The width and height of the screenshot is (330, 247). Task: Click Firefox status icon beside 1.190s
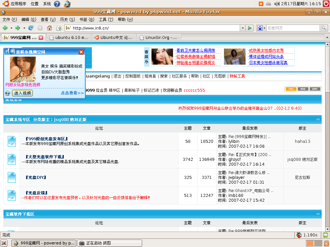pos(299,235)
